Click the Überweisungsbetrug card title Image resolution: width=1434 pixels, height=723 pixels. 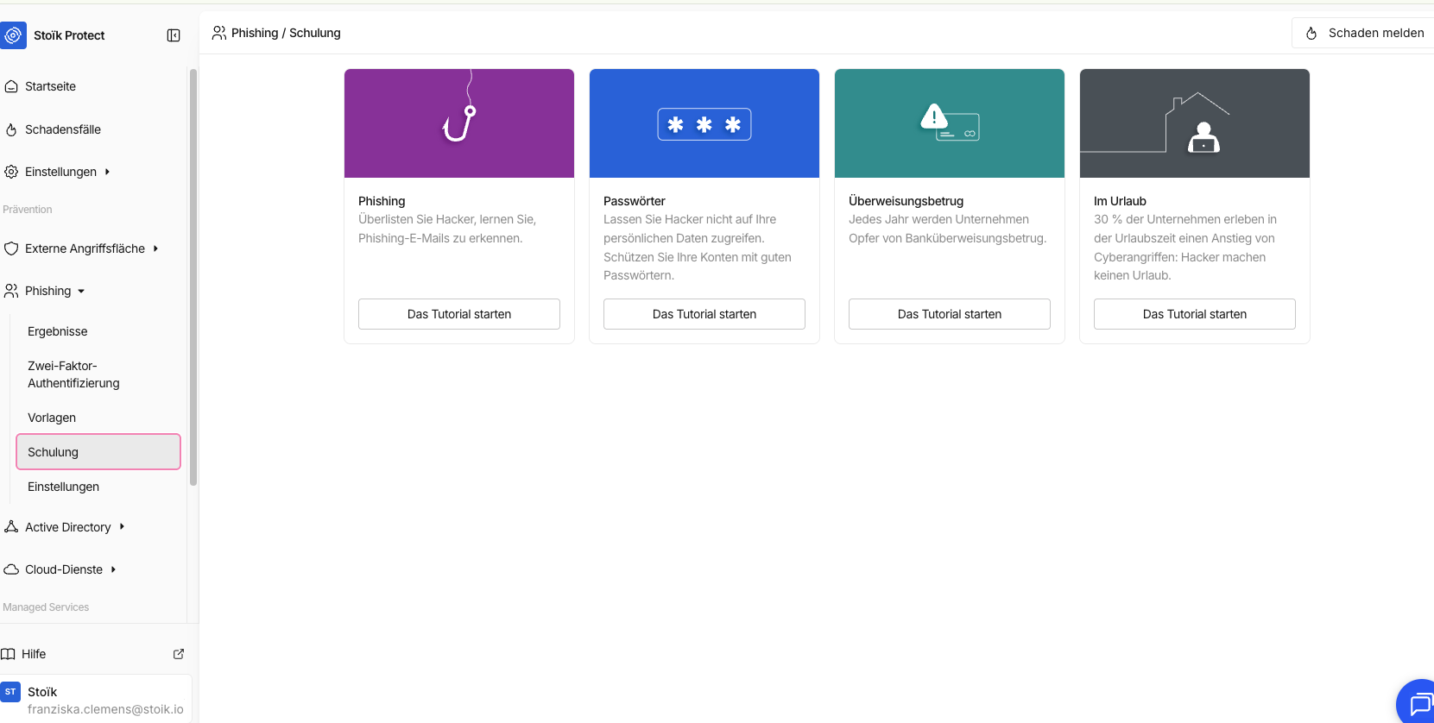tap(906, 201)
